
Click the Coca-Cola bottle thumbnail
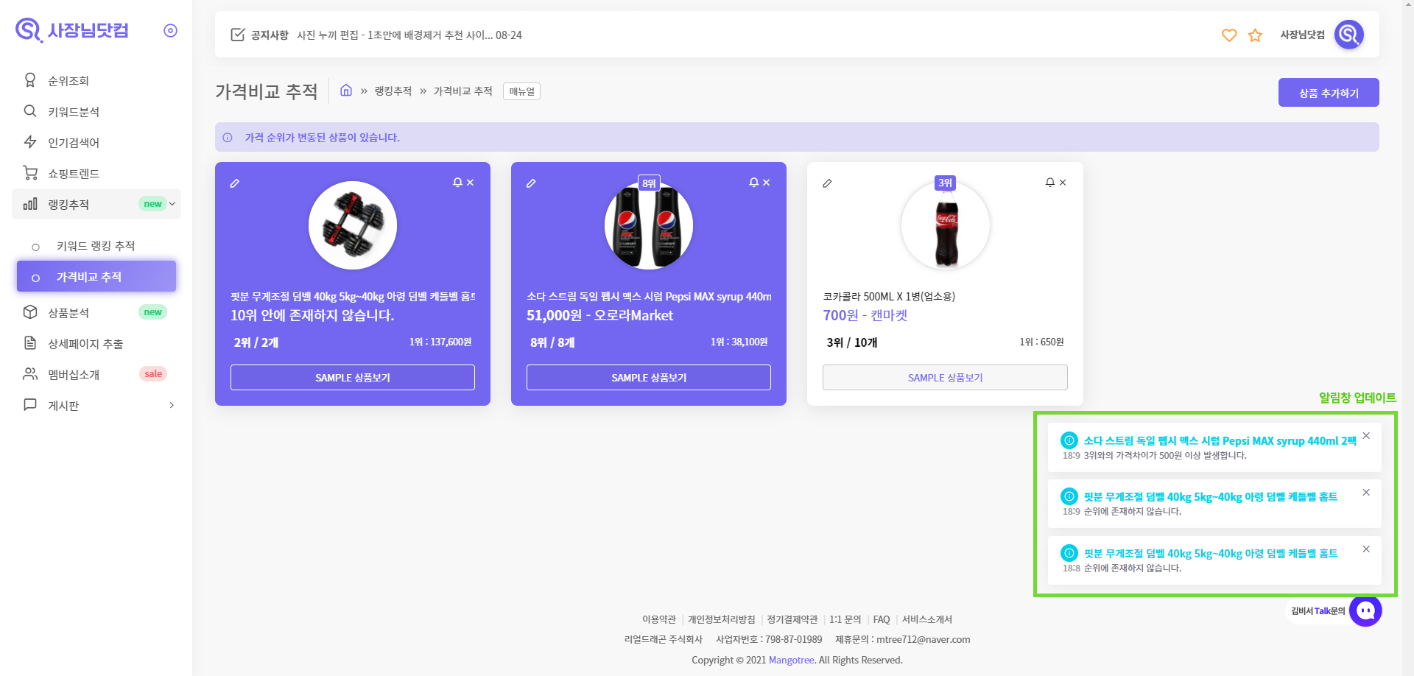[x=946, y=225]
